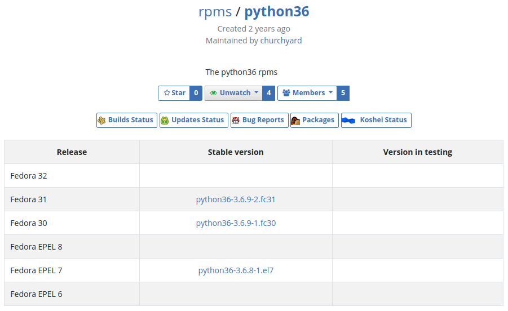This screenshot has width=508, height=311.
Task: View Bug Reports for python36
Action: point(259,120)
